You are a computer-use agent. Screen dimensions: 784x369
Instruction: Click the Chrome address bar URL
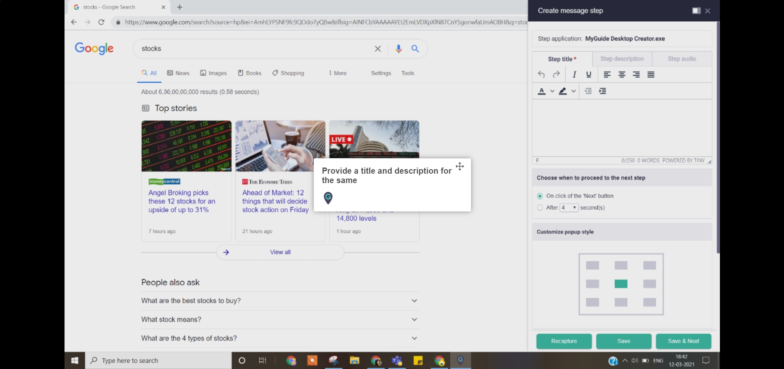tap(326, 22)
